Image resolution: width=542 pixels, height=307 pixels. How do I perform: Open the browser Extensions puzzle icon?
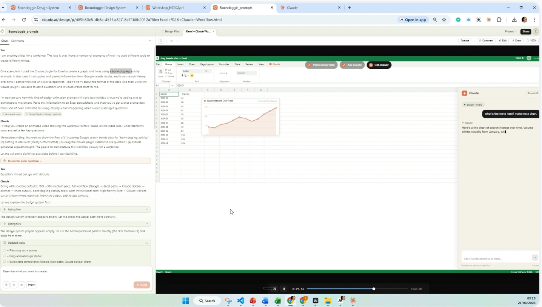(x=499, y=20)
